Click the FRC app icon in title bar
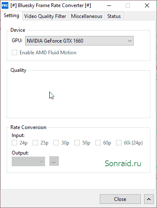 pos(5,5)
